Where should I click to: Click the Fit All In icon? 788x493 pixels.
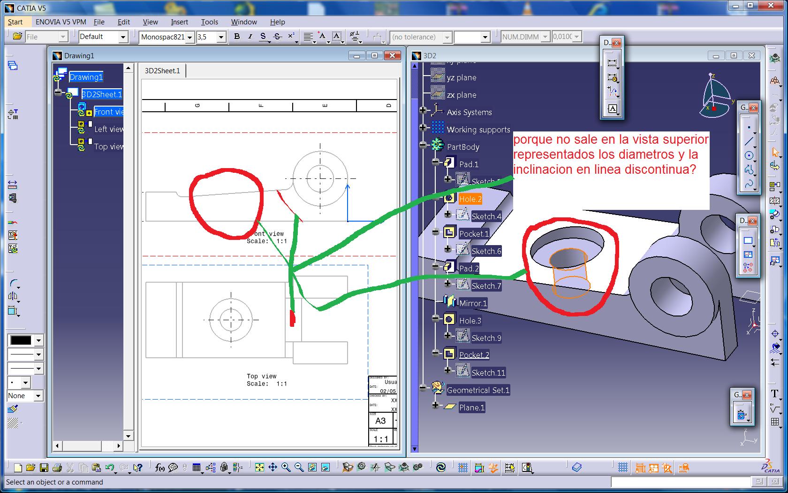point(259,468)
